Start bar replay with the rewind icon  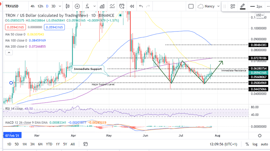[x=132, y=6]
